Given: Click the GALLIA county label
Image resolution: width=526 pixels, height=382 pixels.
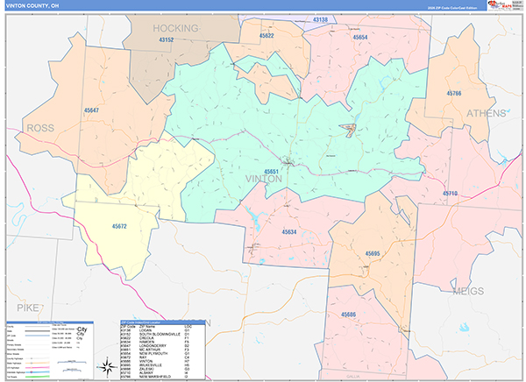Looking at the screenshot, I should tap(353, 377).
